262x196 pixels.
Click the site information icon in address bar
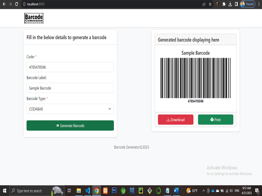point(24,4)
